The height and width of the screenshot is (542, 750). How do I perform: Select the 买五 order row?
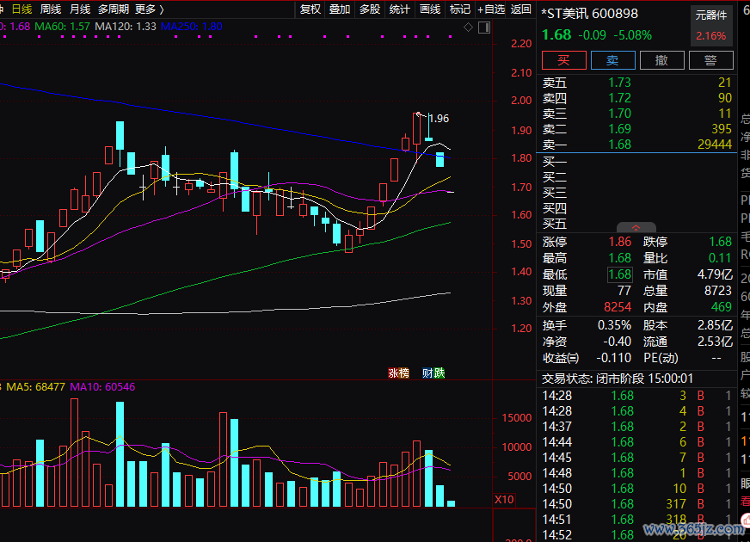tap(636, 224)
